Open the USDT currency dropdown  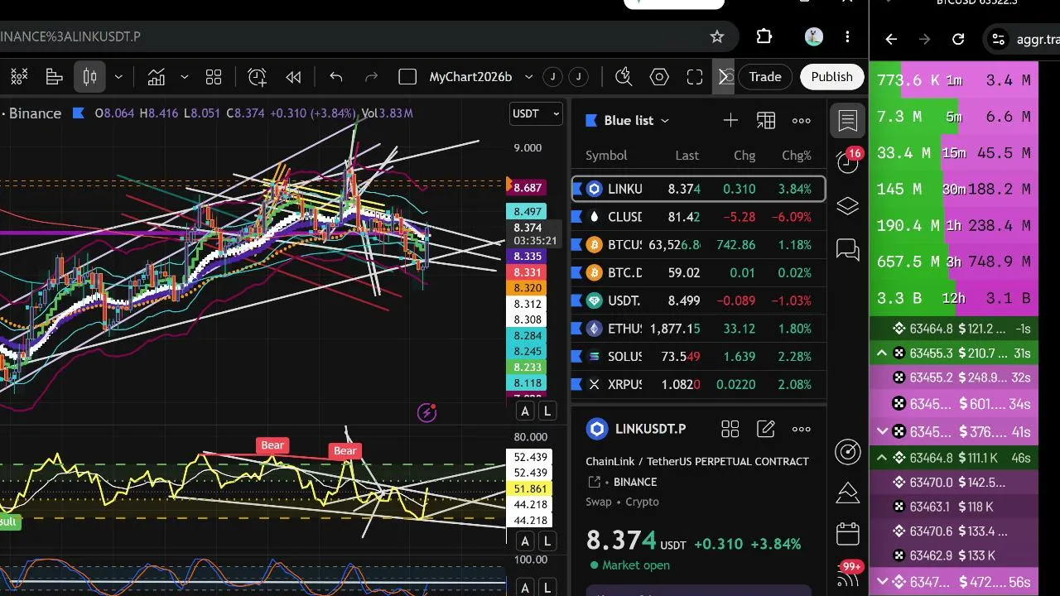point(536,113)
